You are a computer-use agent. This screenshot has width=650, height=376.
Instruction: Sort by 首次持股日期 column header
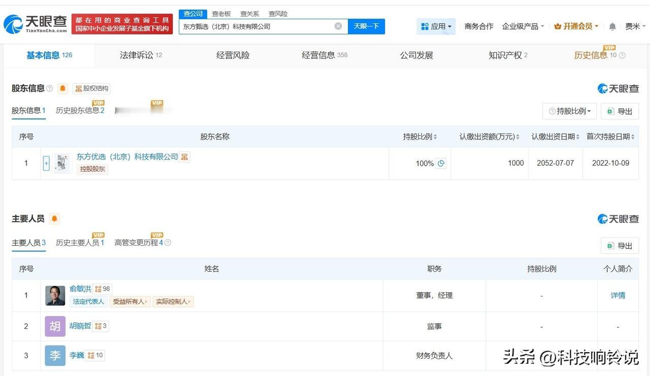pyautogui.click(x=610, y=136)
